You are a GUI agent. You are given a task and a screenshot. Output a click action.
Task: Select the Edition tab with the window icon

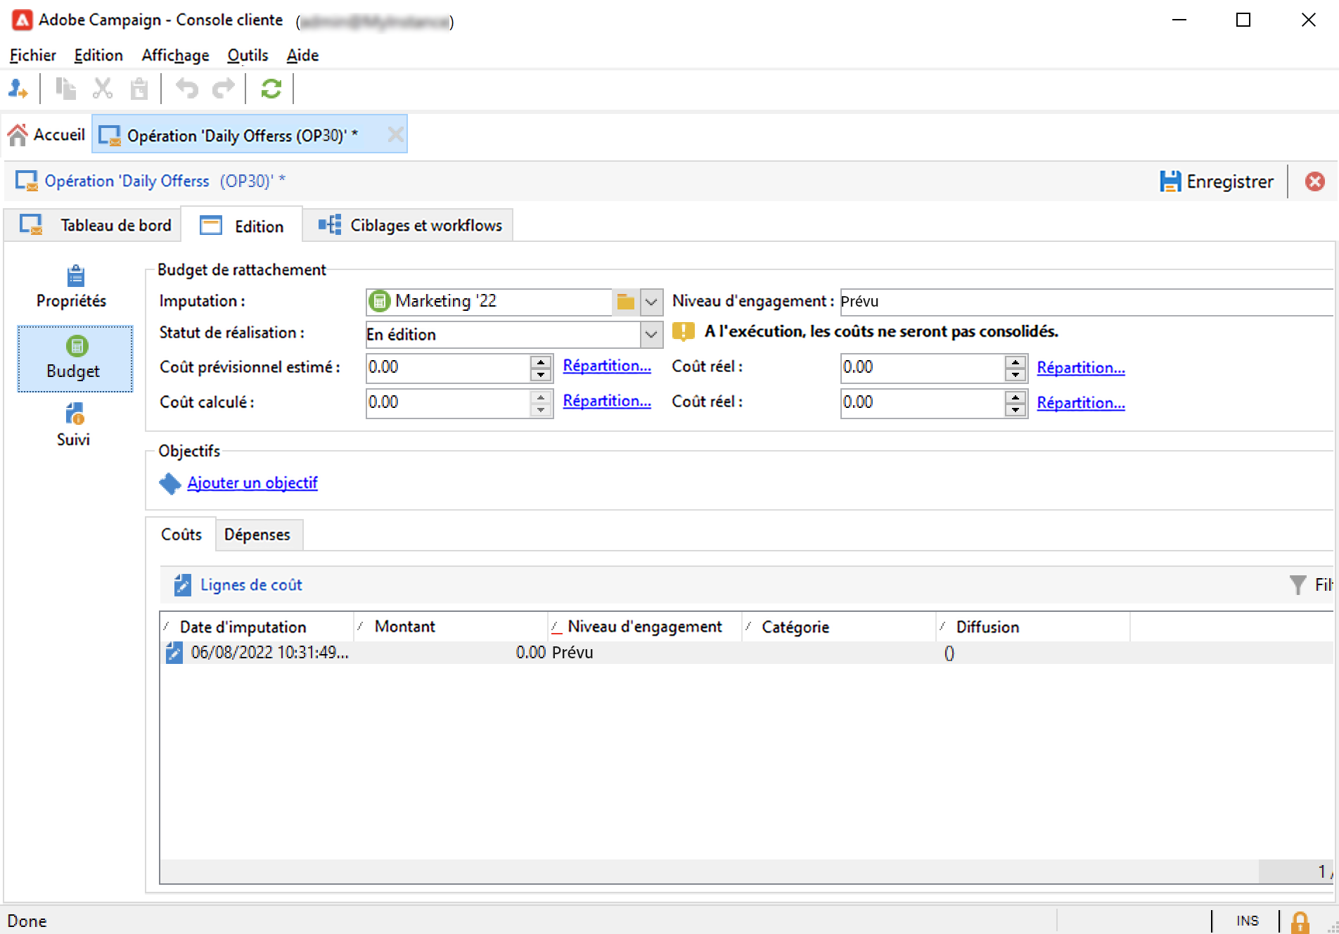[x=242, y=226]
